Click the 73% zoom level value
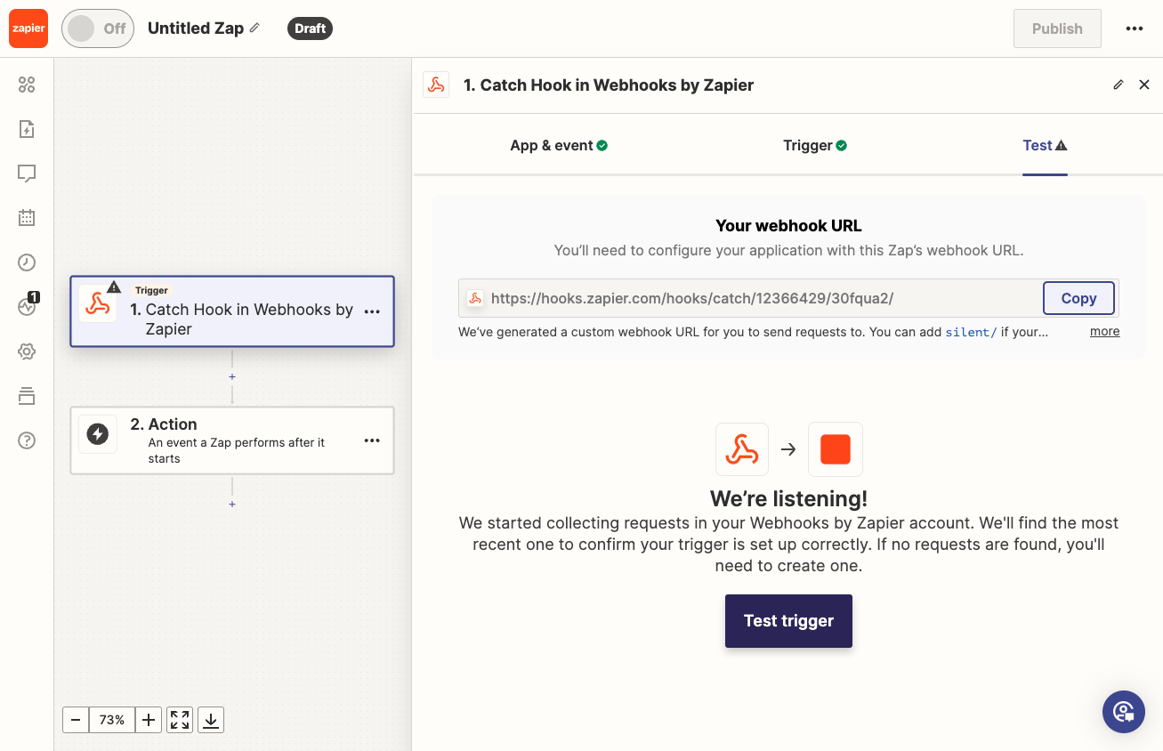The image size is (1163, 751). [x=112, y=720]
